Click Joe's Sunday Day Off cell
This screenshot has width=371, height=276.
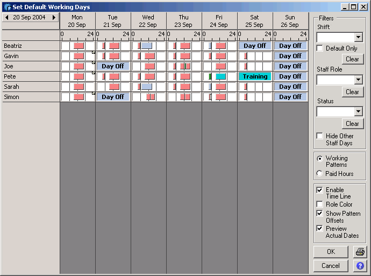coord(290,66)
